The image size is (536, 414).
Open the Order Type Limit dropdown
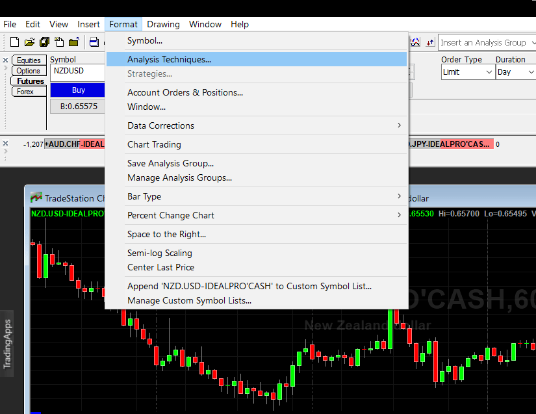point(467,71)
